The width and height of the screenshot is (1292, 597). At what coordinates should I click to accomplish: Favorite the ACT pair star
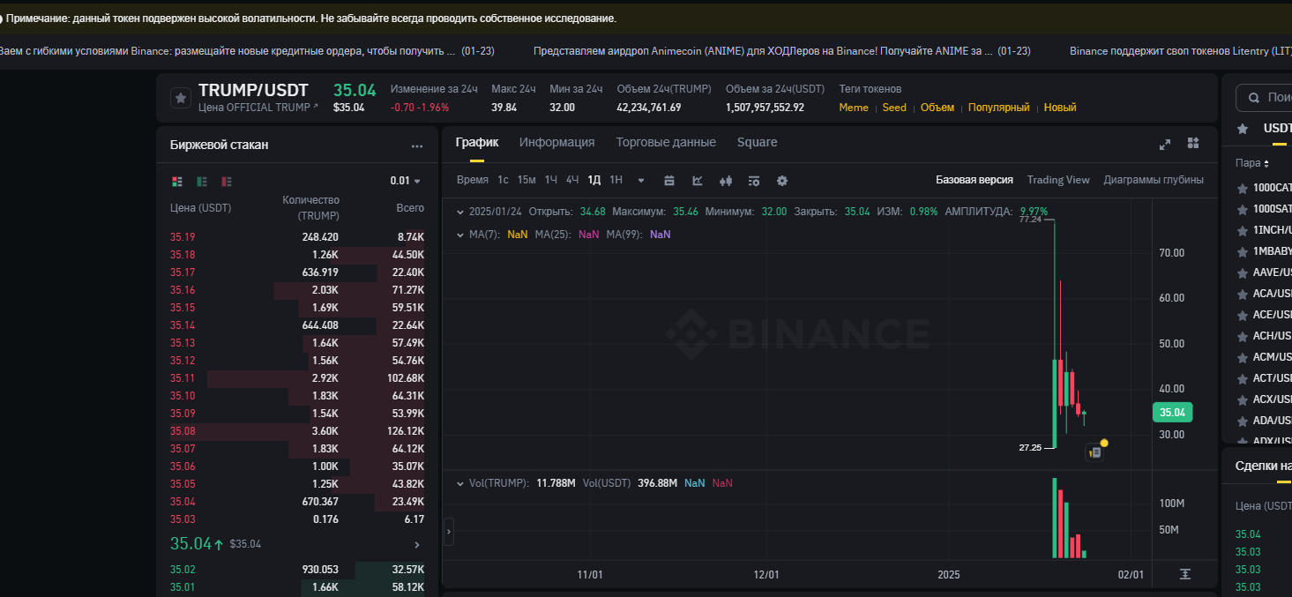(x=1243, y=378)
